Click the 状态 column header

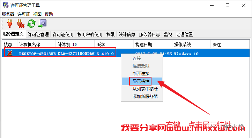pos(9,44)
